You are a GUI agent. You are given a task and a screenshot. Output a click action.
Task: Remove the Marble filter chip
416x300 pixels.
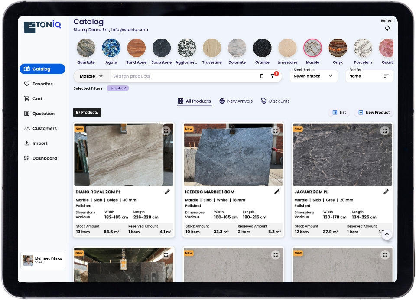[x=124, y=88]
